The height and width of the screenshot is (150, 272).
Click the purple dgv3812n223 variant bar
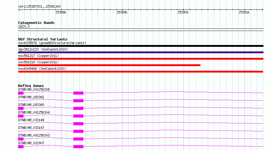pyautogui.click(x=141, y=52)
